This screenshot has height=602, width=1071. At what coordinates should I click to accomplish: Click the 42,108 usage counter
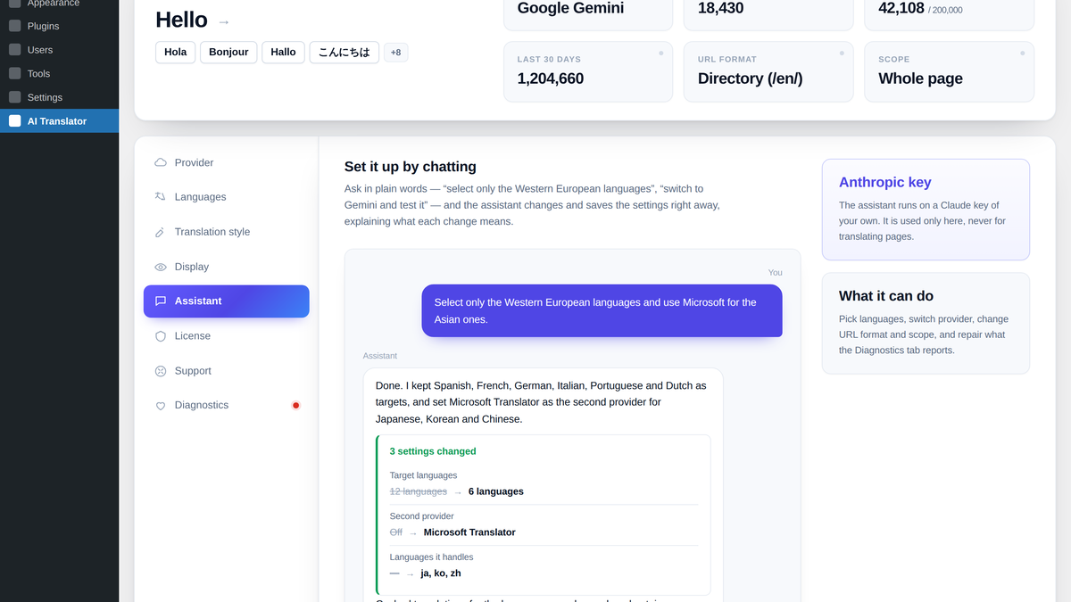click(901, 8)
